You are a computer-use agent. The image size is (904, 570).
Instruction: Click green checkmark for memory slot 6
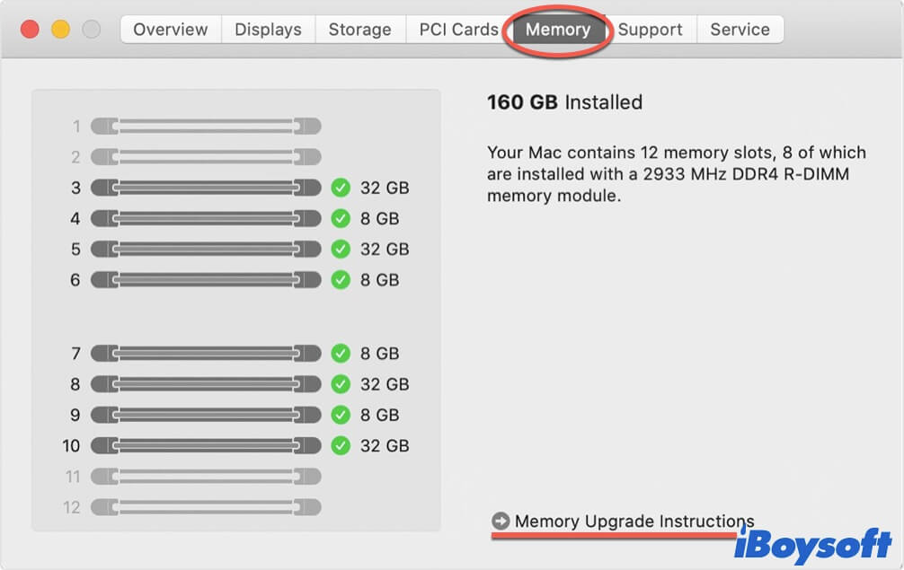(x=341, y=280)
